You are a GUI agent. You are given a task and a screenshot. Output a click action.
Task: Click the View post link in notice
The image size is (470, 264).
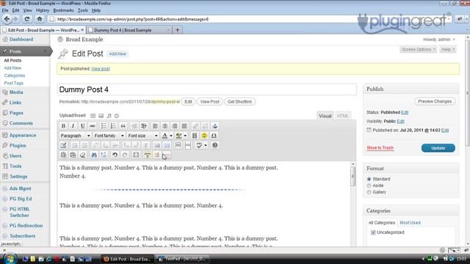[101, 69]
